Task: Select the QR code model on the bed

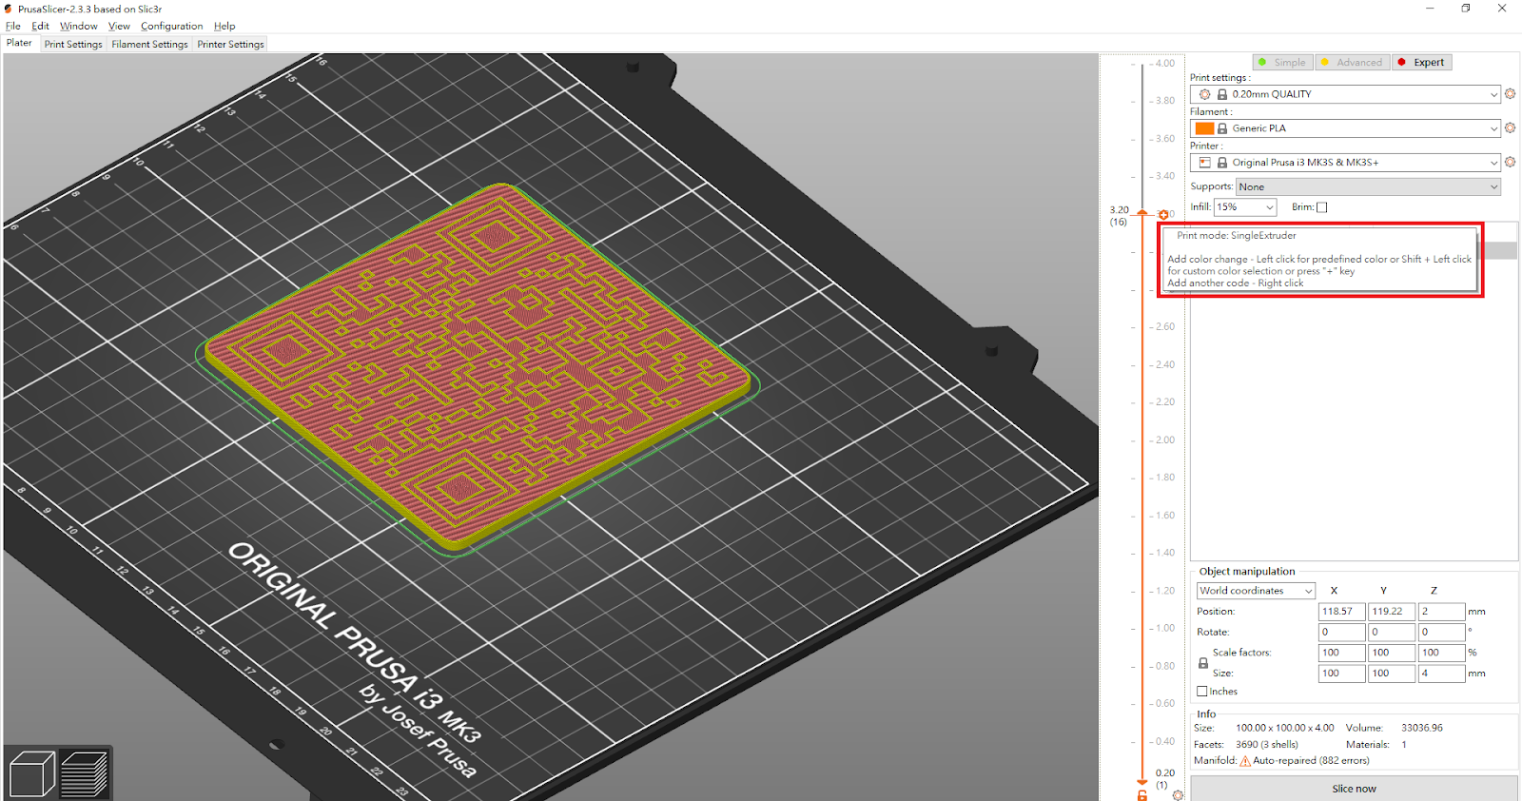Action: coord(476,366)
